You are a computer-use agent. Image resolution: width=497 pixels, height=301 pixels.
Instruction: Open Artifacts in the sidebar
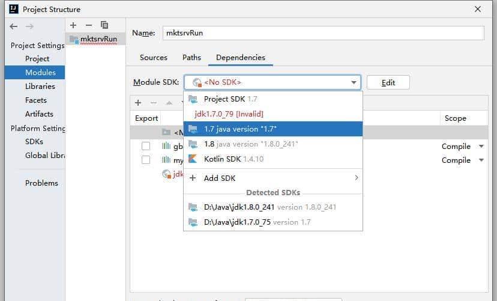39,114
